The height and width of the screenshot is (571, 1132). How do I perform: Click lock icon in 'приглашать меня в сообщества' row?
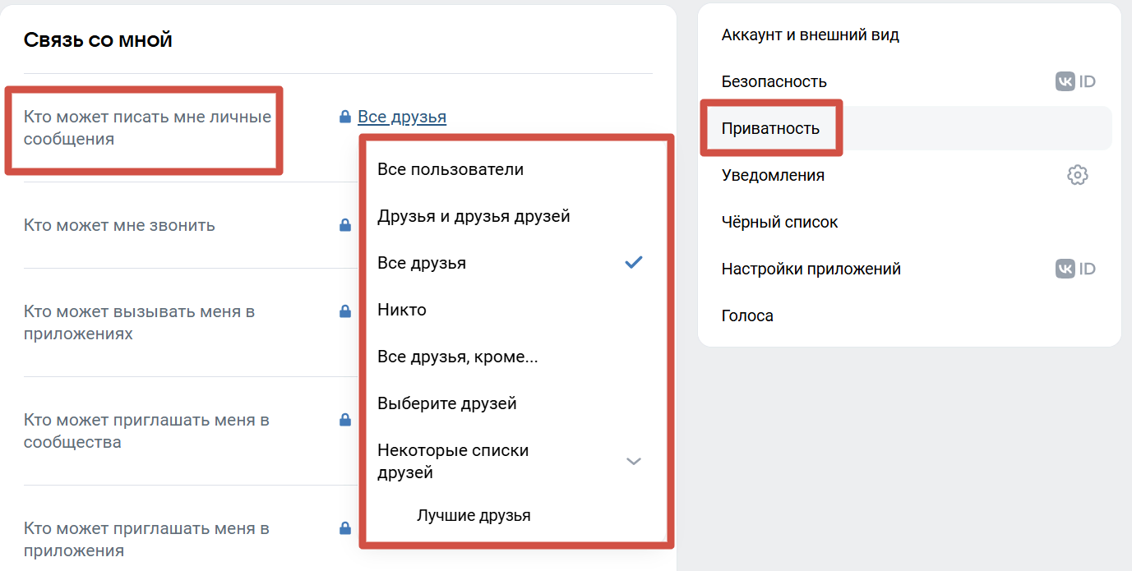[x=345, y=420]
